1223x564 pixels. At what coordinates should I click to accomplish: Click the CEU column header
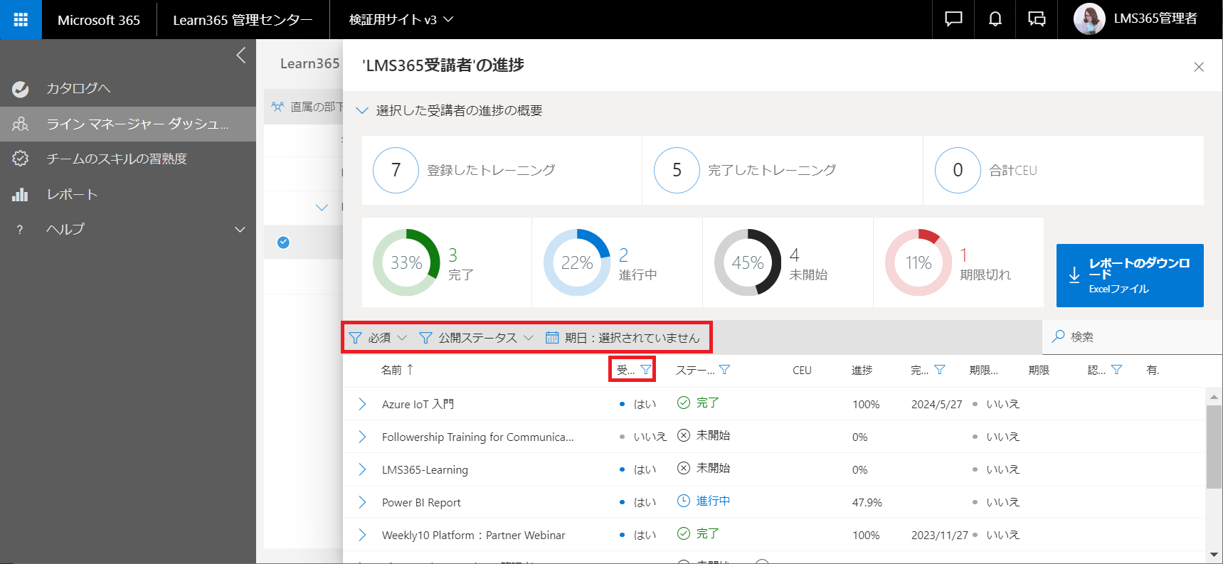click(802, 371)
